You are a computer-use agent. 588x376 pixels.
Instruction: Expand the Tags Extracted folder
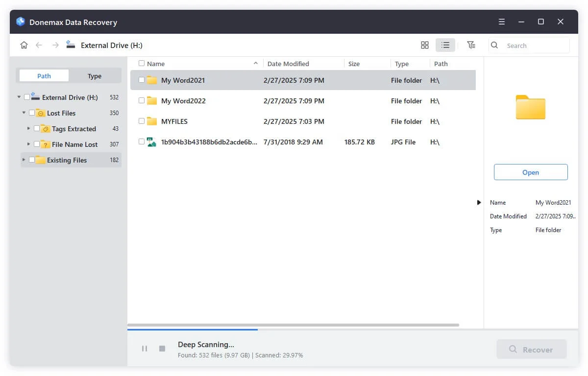coord(29,129)
